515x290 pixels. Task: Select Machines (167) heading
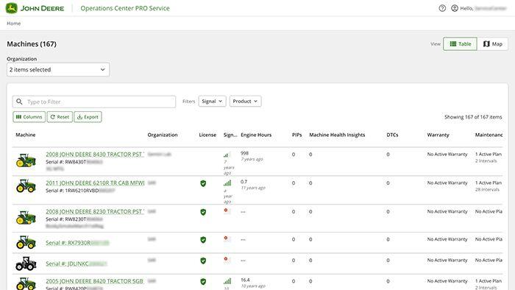(32, 44)
